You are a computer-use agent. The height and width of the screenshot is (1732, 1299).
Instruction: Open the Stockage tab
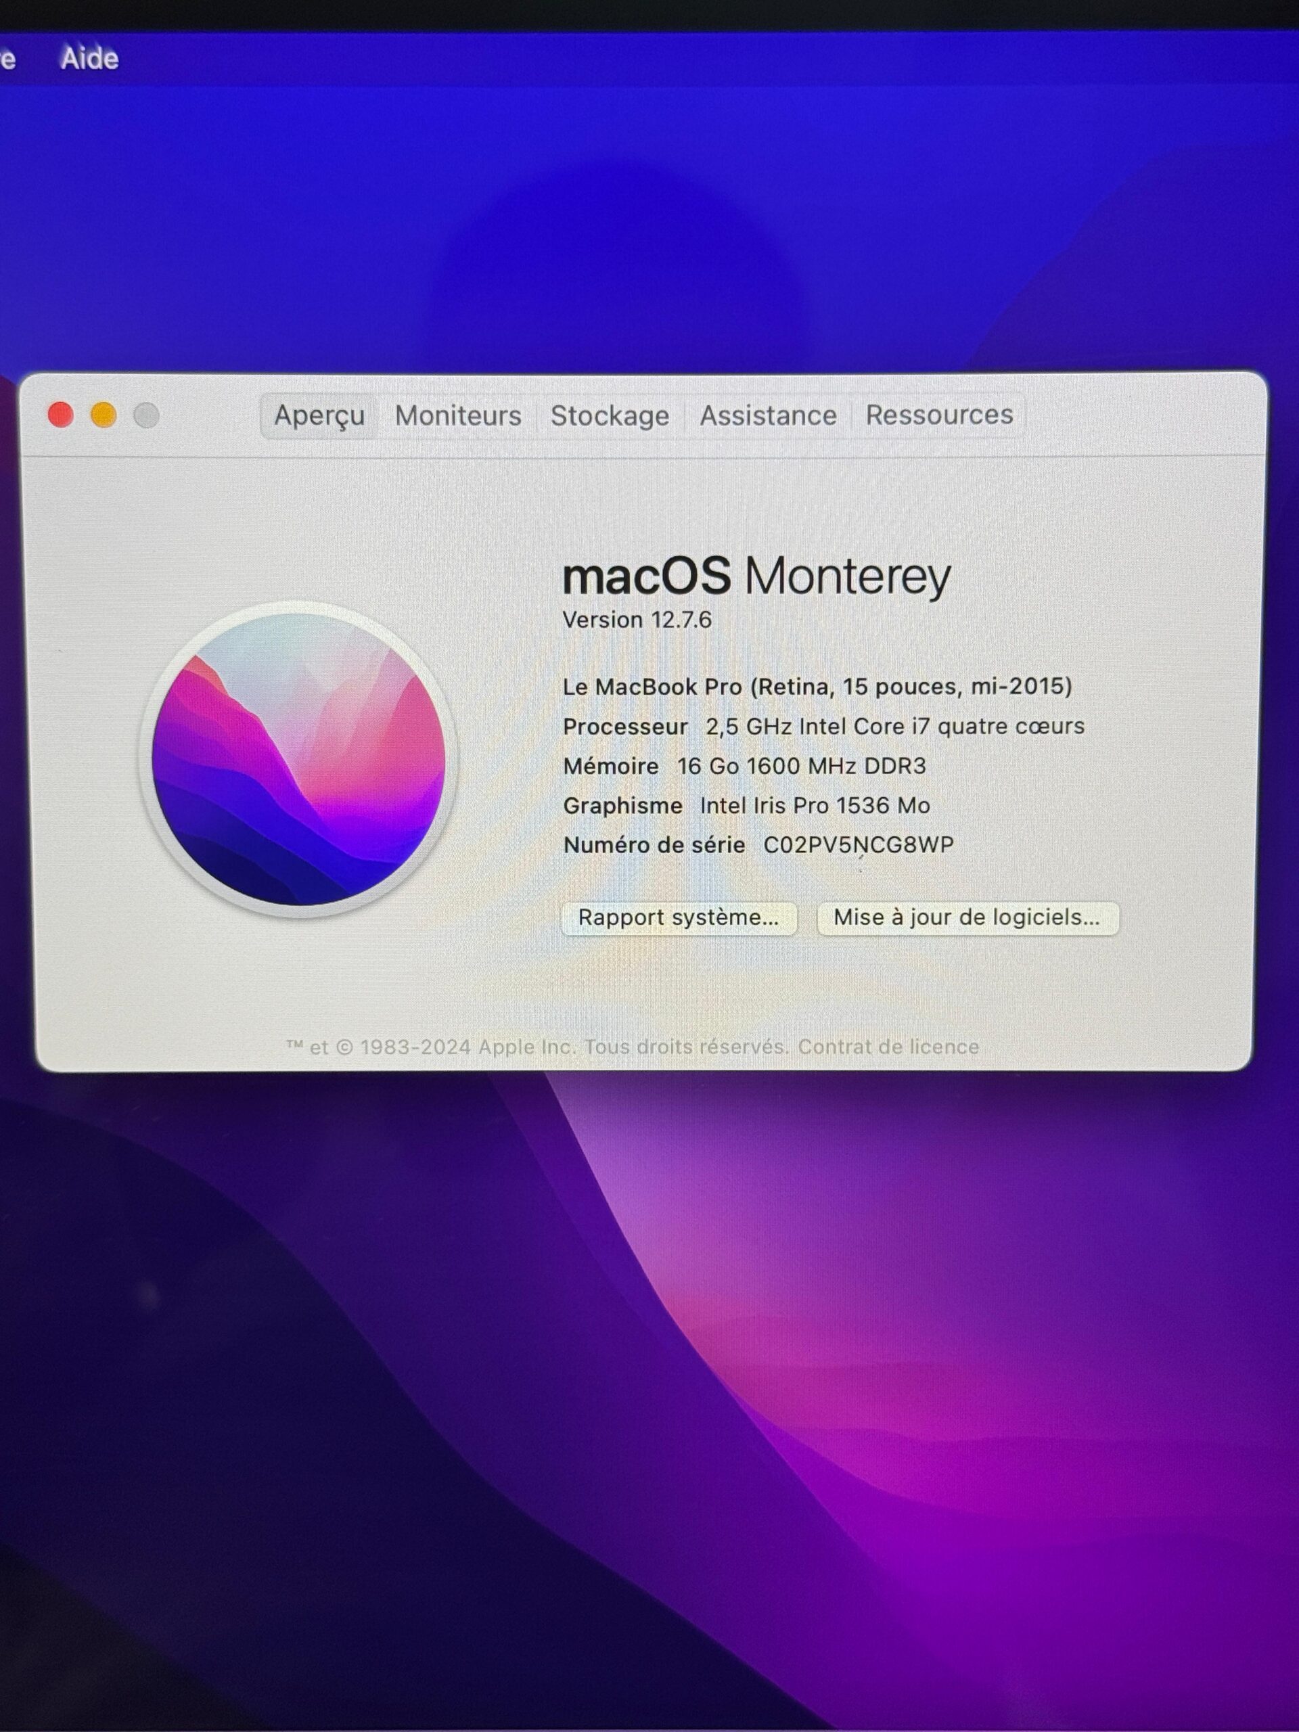pos(610,416)
